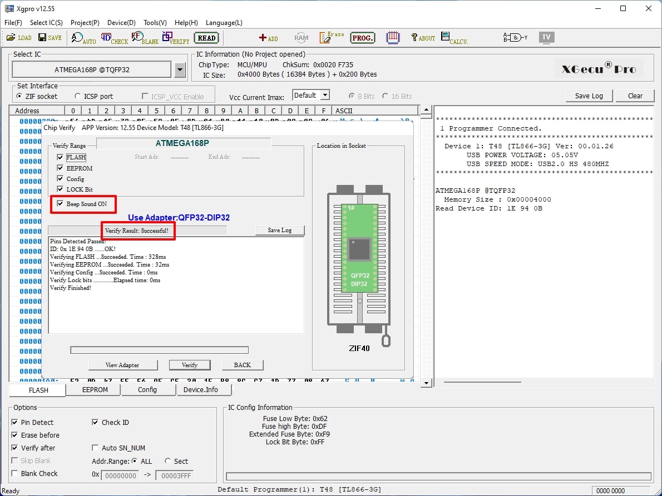Click the PROG. program toolbar icon
The height and width of the screenshot is (496, 662).
point(363,38)
